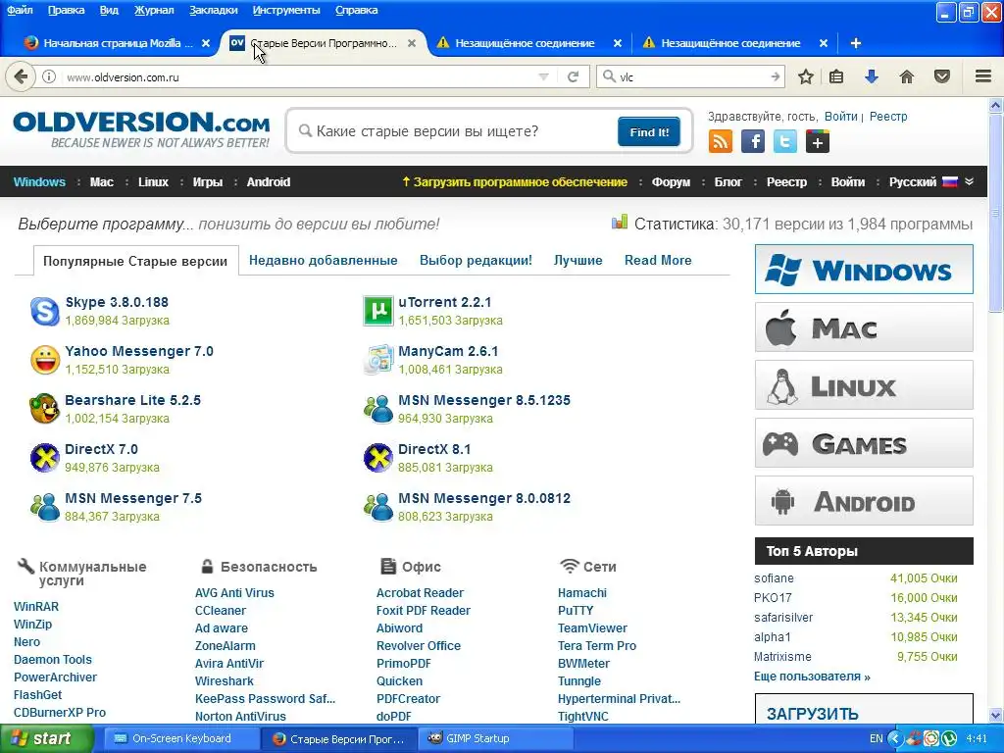1004x753 pixels.
Task: Click the uTorrent program icon
Action: pyautogui.click(x=378, y=311)
